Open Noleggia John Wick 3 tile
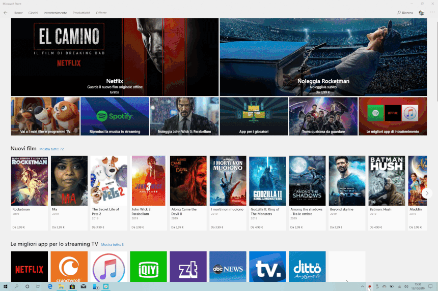 184,116
